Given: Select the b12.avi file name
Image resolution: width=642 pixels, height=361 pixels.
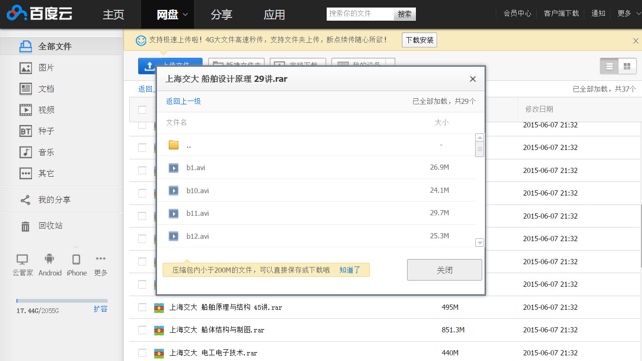Looking at the screenshot, I should tap(197, 236).
